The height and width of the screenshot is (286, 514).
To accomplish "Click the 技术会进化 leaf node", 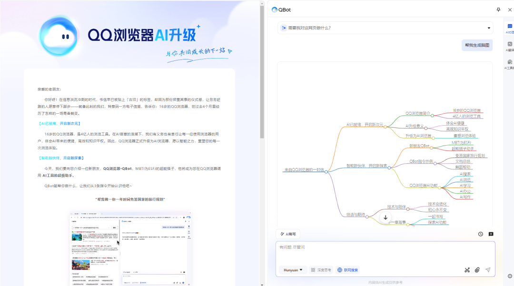I will [x=437, y=204].
